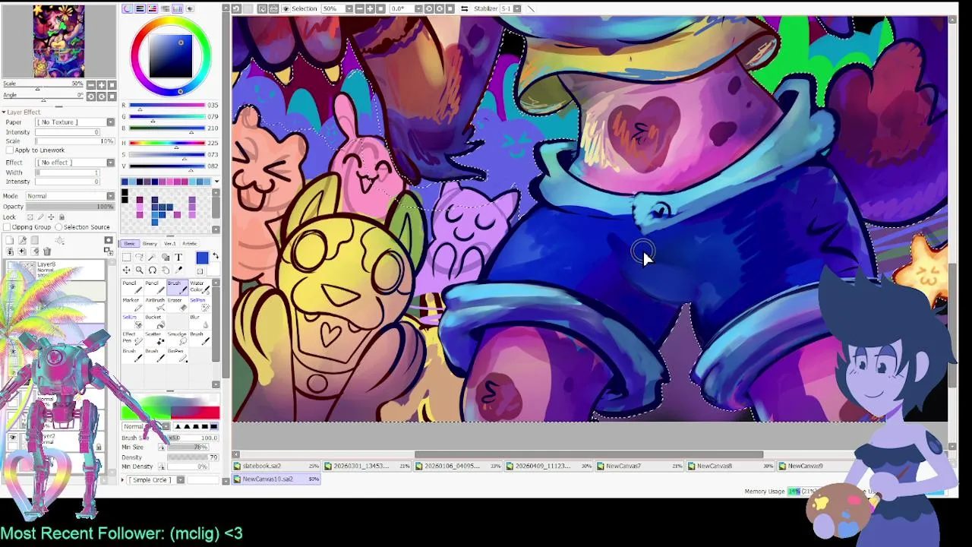Screen dimensions: 972x547
Task: Switch to the Binary tool tab
Action: (150, 244)
